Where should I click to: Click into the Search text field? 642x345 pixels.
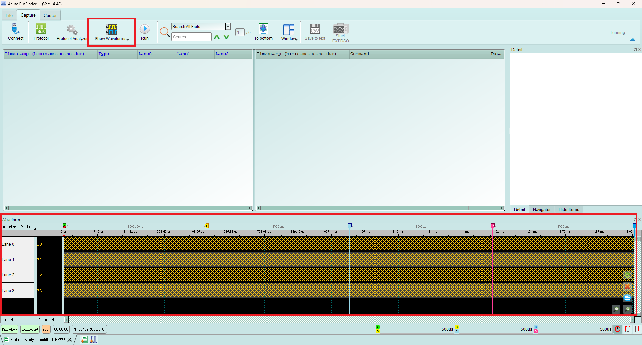(191, 37)
